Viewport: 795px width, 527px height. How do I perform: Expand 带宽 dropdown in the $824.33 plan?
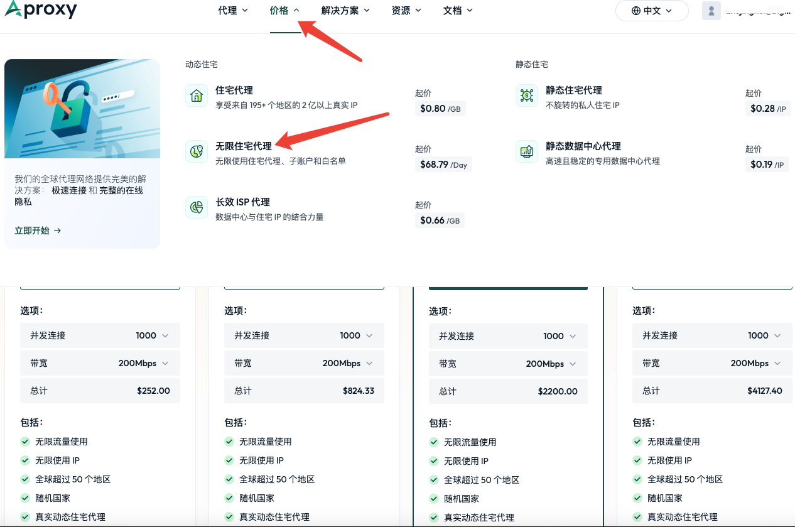point(304,363)
